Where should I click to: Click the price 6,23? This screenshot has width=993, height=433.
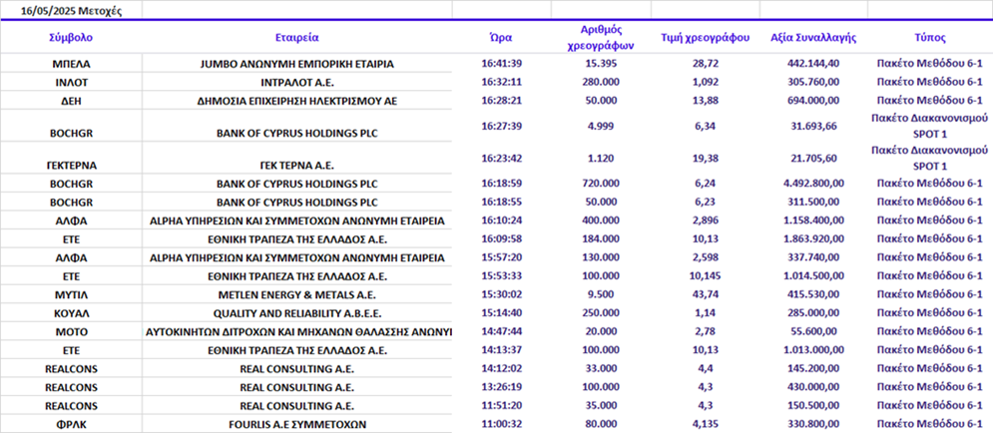(705, 202)
